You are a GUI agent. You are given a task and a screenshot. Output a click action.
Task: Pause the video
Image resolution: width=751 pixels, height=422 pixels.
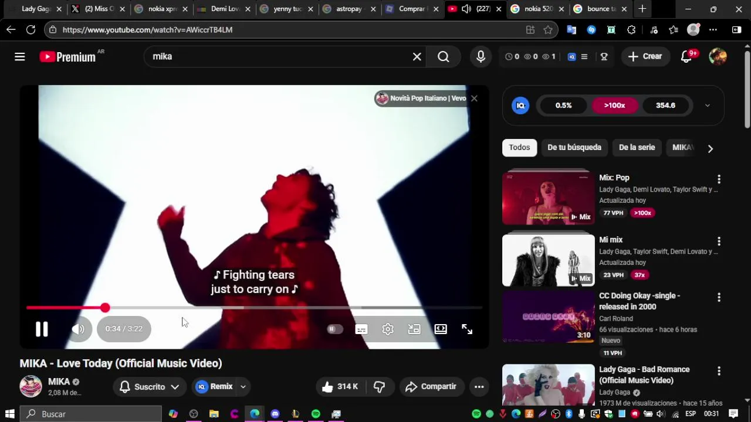pyautogui.click(x=42, y=329)
